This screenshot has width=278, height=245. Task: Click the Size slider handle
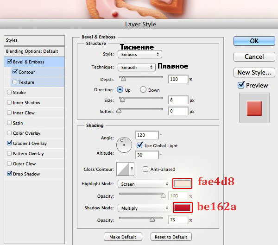point(122,100)
